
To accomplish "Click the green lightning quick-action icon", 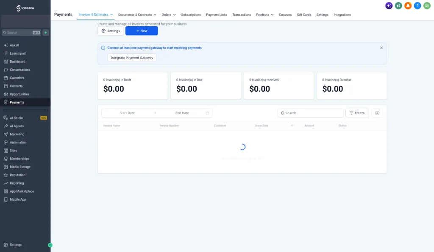I will click(46, 33).
